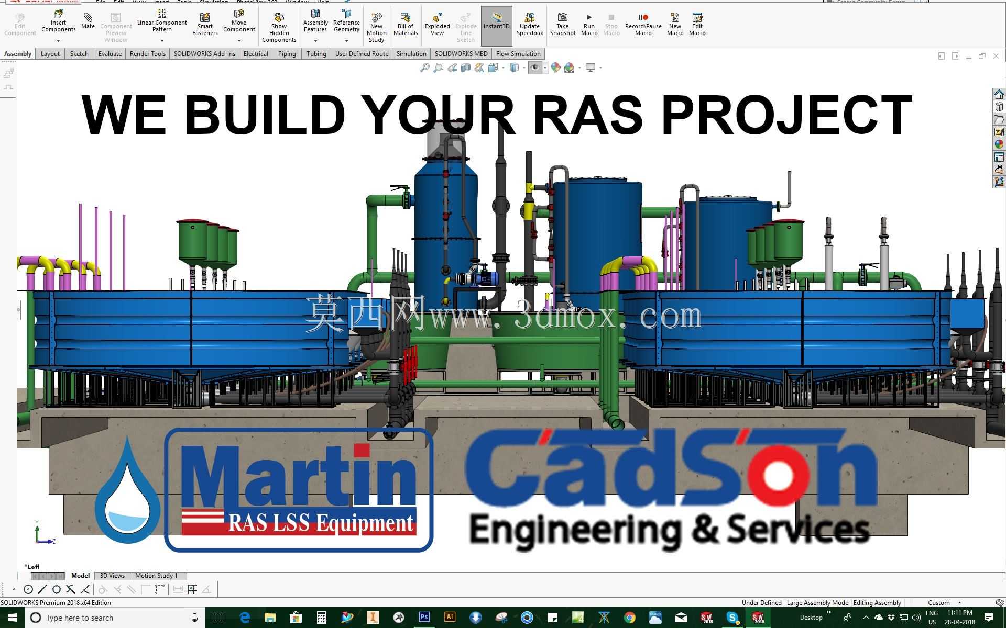Viewport: 1006px width, 628px height.
Task: Expand the Insert Components dropdown arrow
Action: pos(58,41)
